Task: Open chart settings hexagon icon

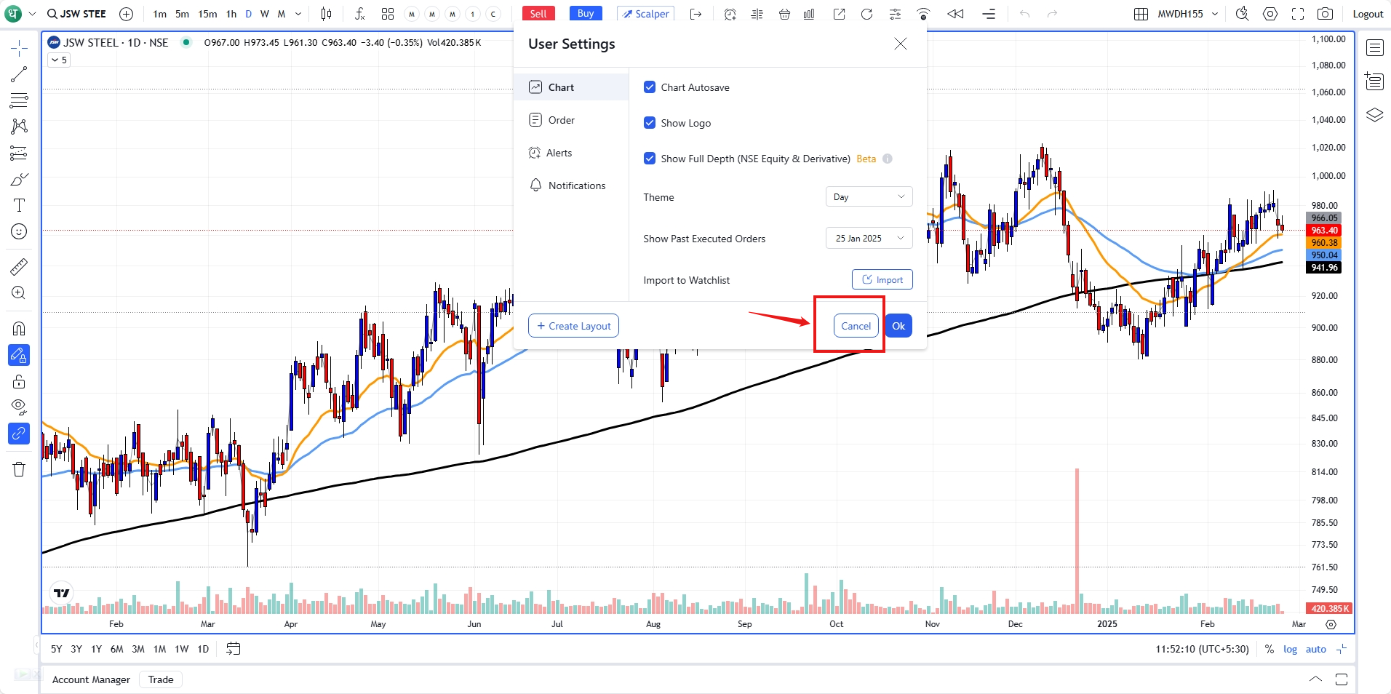Action: (x=1270, y=14)
